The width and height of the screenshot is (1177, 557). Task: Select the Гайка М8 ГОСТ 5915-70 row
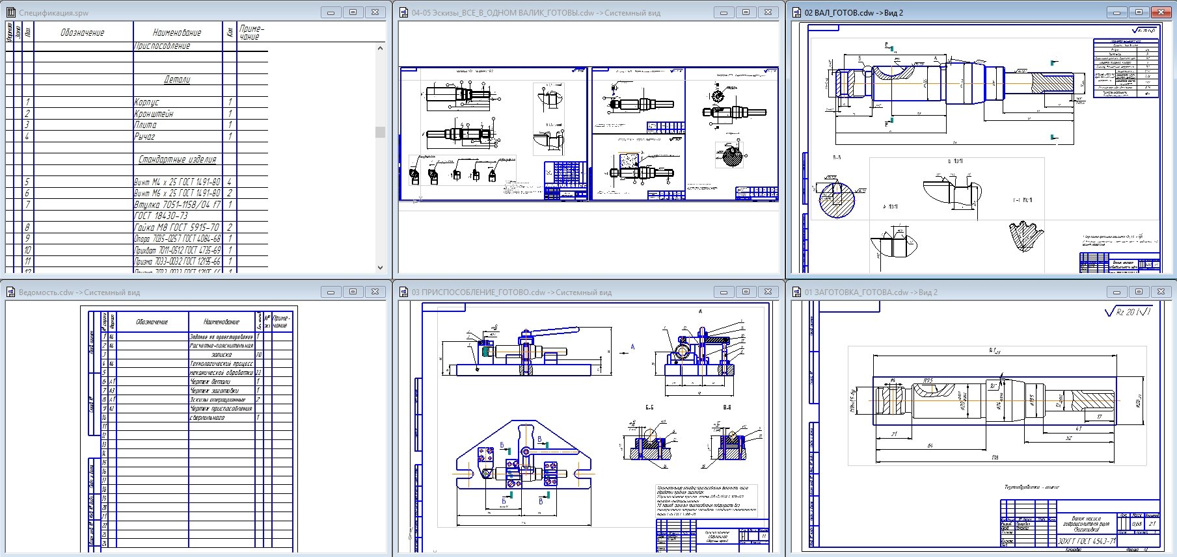click(x=176, y=227)
